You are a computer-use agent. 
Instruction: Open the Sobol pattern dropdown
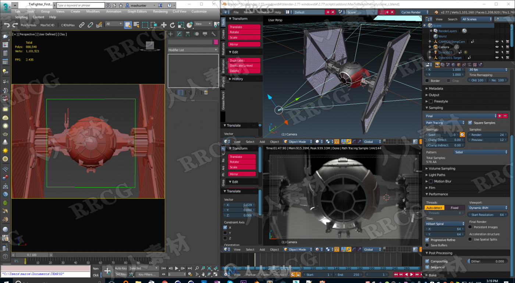point(480,152)
